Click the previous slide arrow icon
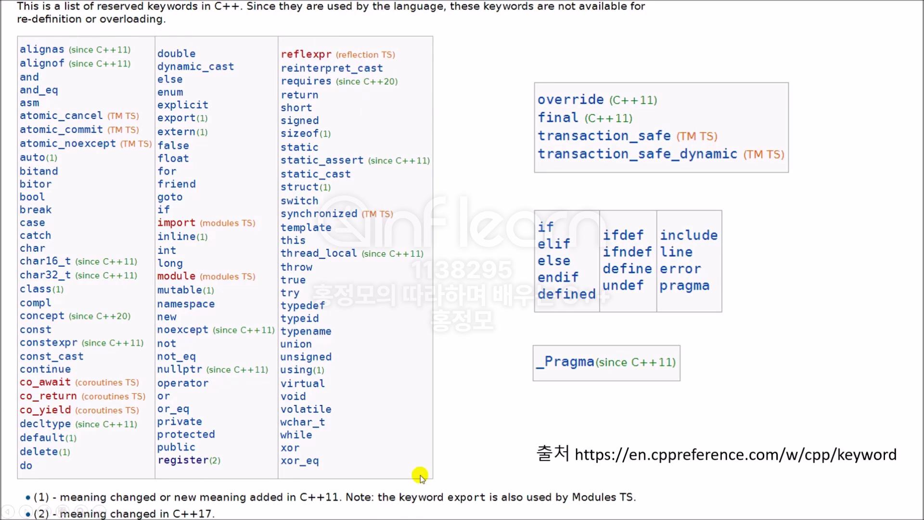 (x=8, y=511)
